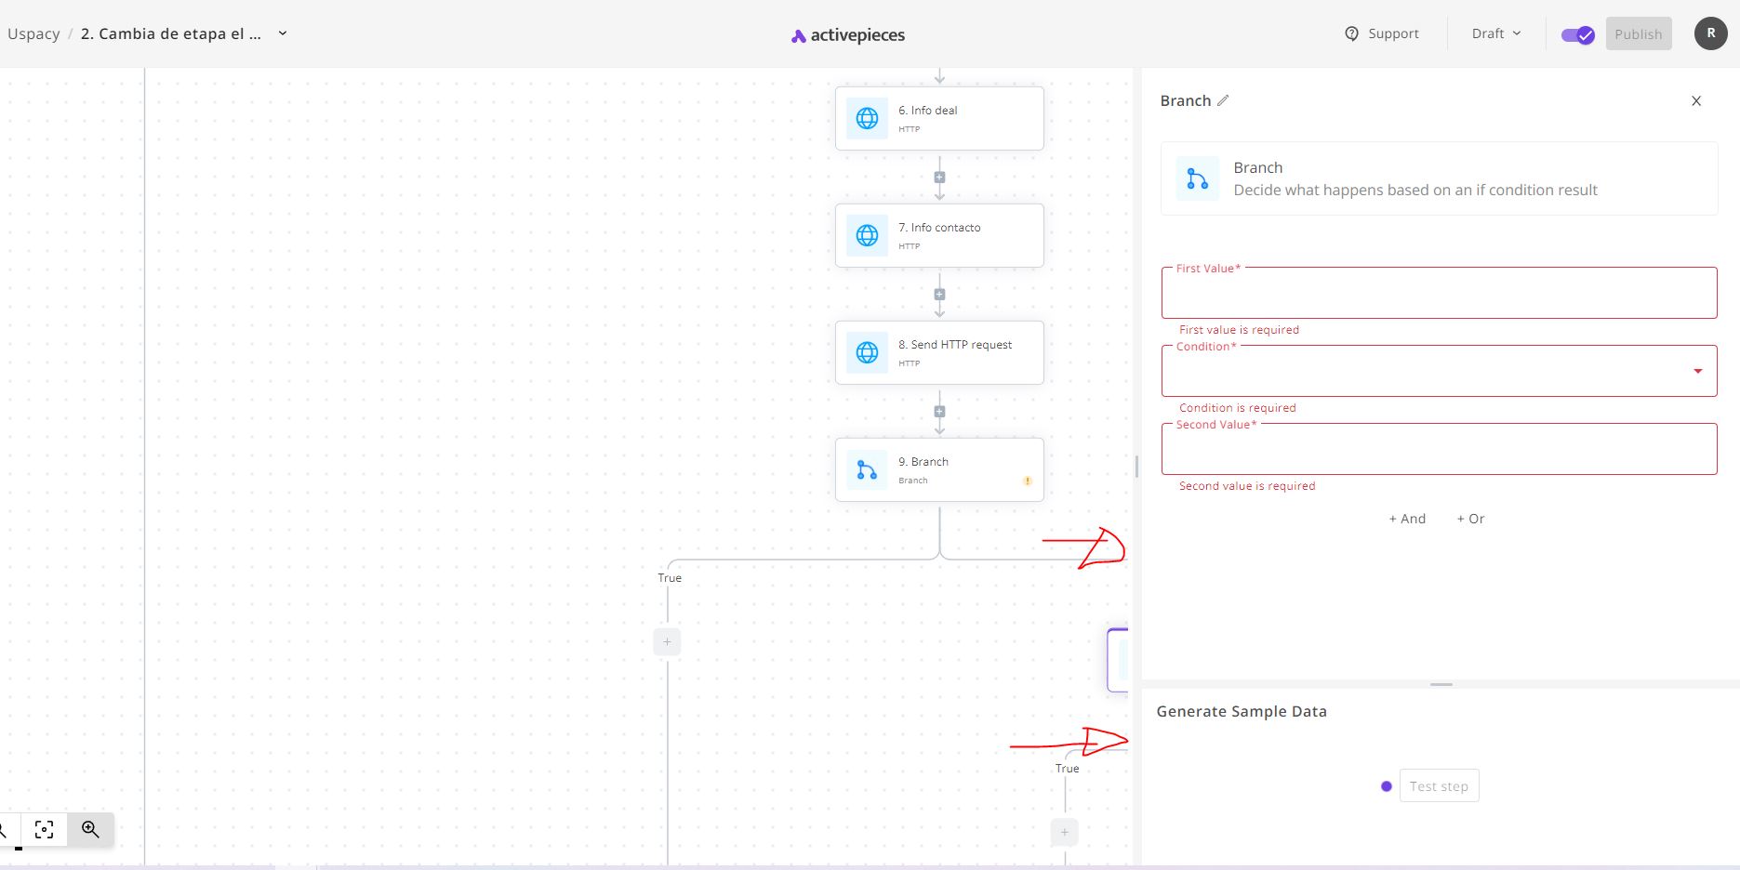
Task: Click the Test step button
Action: [x=1439, y=785]
